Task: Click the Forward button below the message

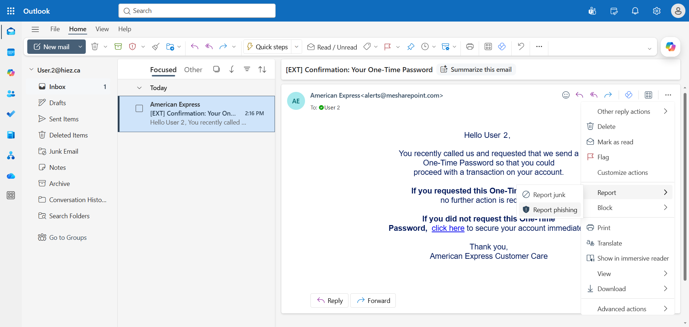Action: click(373, 300)
